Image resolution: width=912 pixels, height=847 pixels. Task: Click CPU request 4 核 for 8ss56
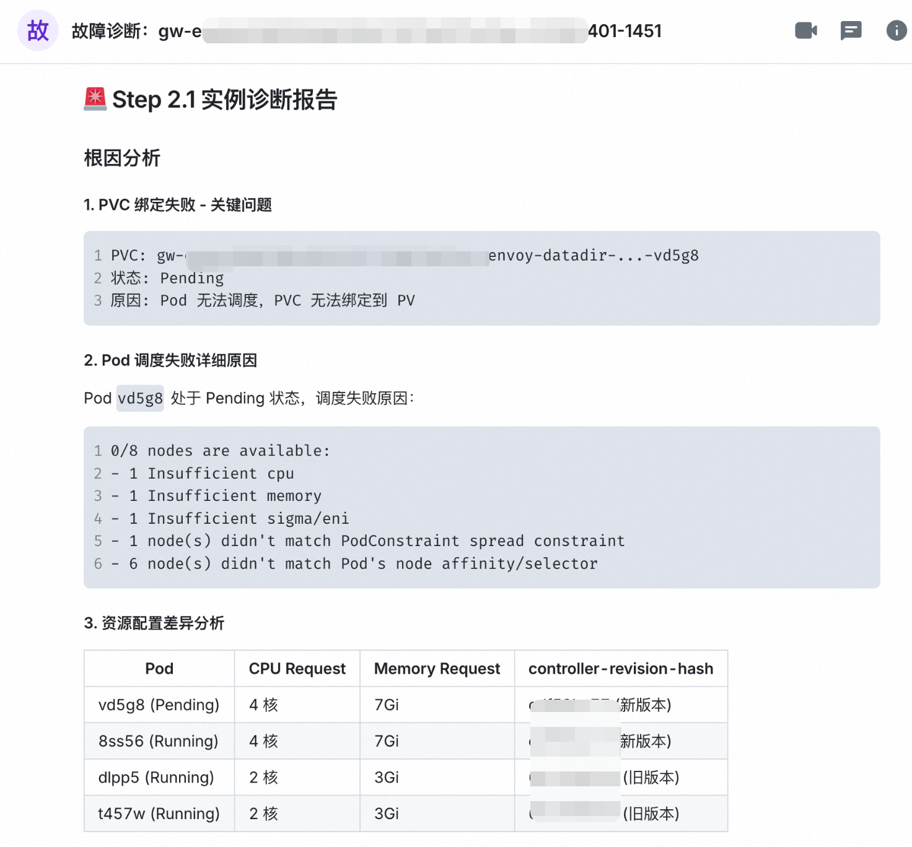point(297,741)
